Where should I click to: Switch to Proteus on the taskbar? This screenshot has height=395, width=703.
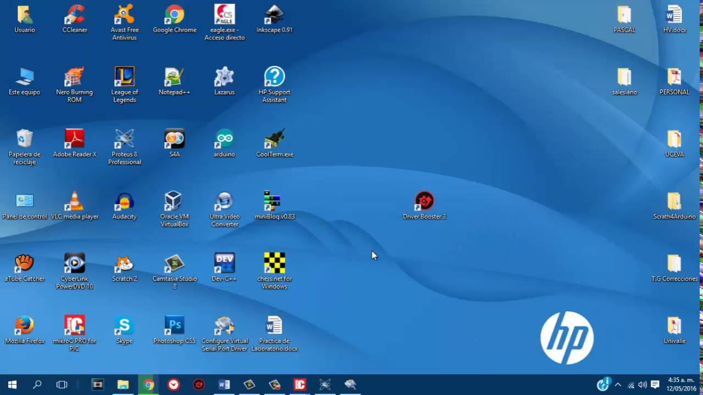point(325,385)
